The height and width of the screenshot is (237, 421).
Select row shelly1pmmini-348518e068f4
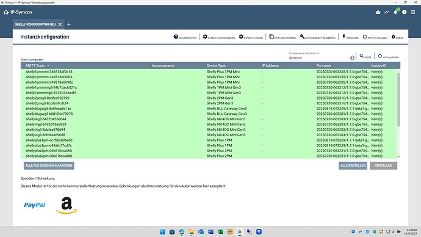click(x=208, y=77)
